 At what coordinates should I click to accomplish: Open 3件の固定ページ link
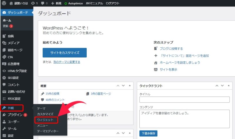coord(101,94)
